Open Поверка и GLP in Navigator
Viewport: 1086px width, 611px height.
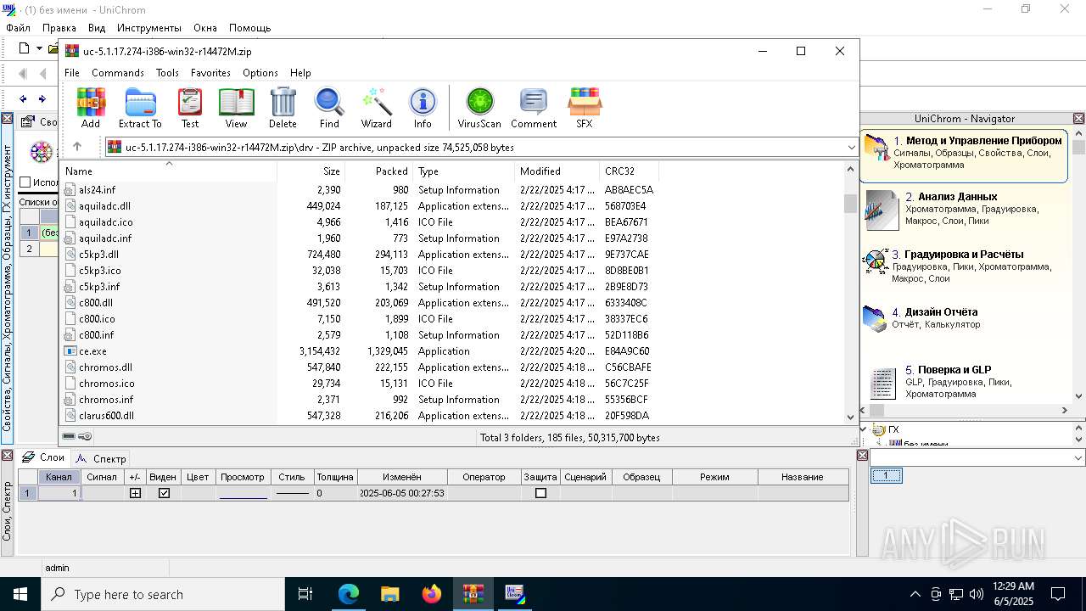tap(964, 383)
